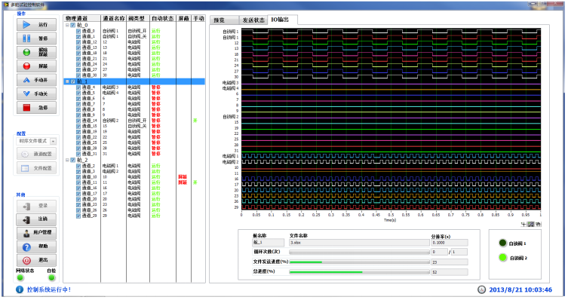Click the greyed login door icon
Viewport: 568px width, 300px height.
tap(26, 206)
